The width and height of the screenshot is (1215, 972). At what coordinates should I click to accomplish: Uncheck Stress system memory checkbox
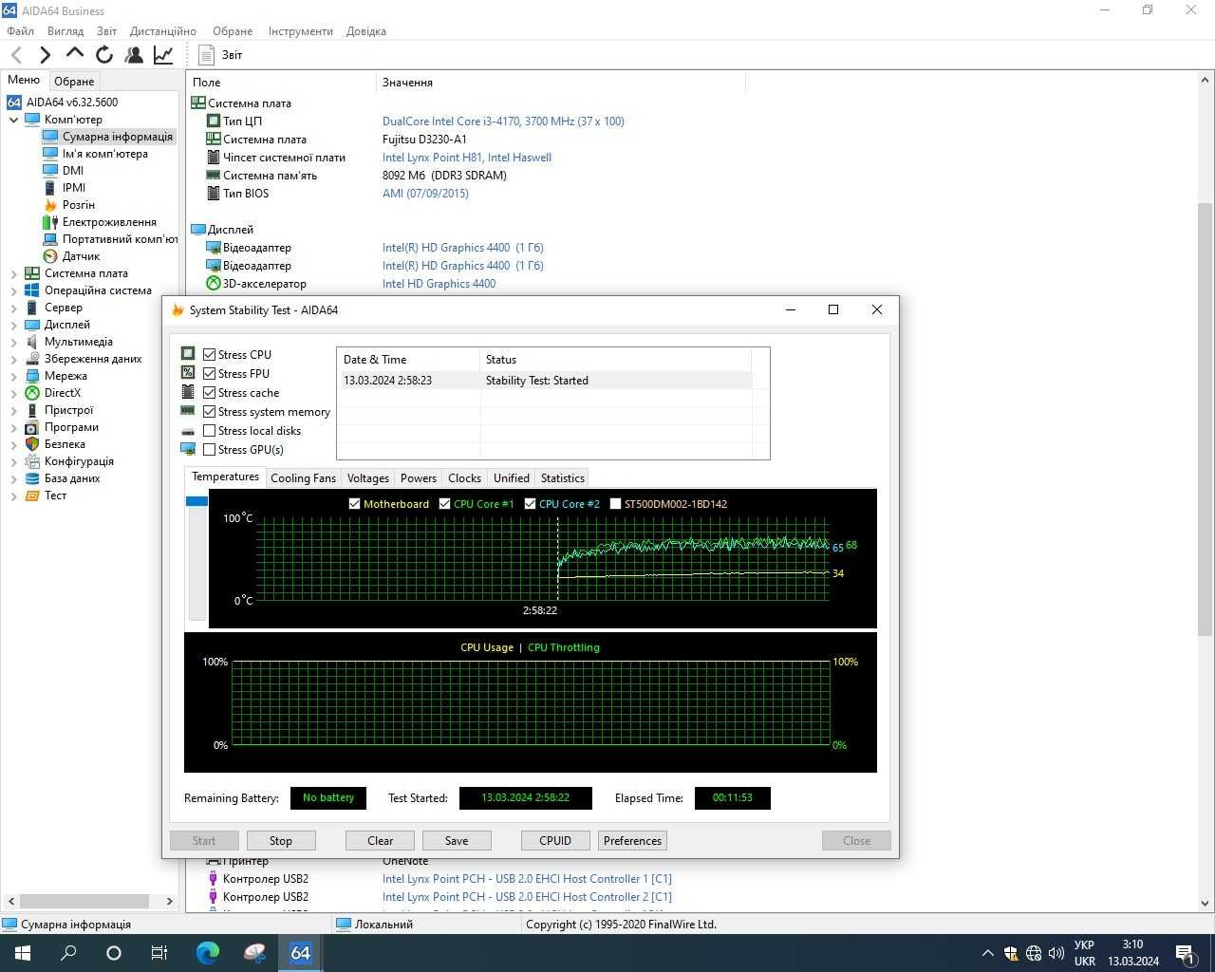(x=210, y=412)
